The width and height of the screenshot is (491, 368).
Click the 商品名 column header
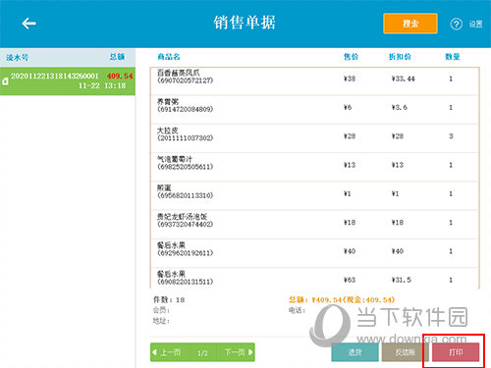[x=169, y=57]
